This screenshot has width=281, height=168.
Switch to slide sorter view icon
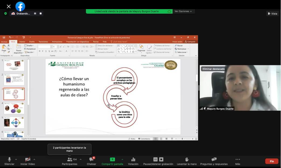point(161,139)
